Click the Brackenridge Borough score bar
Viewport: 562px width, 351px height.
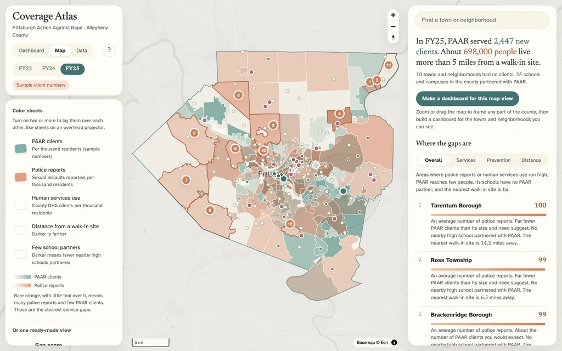488,324
